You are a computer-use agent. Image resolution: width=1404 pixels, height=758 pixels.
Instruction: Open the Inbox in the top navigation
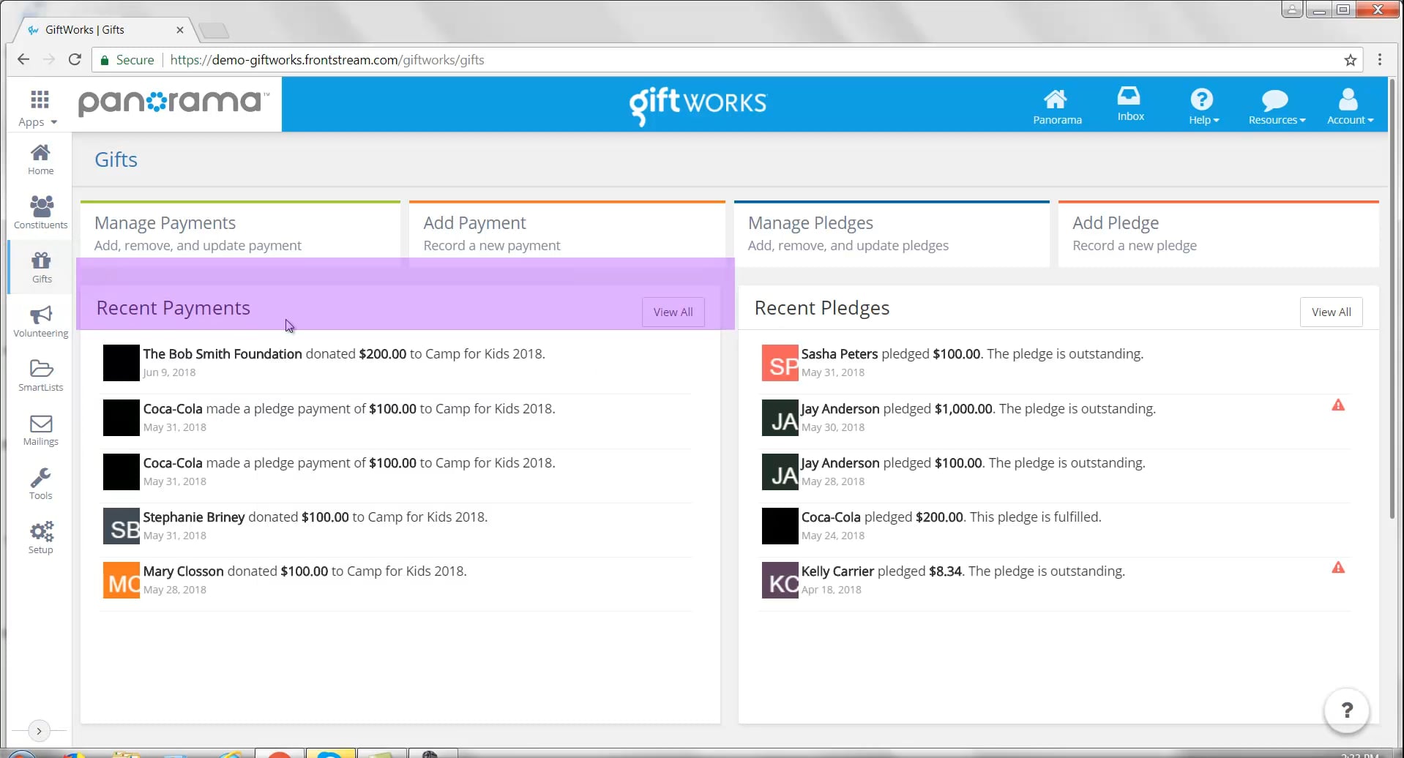click(1129, 103)
